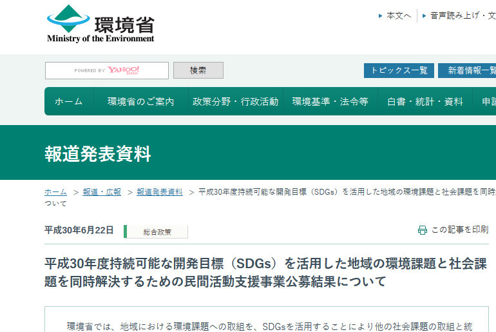Select ホーム in the green navigation bar
Viewport: 496px width, 332px height.
[69, 102]
